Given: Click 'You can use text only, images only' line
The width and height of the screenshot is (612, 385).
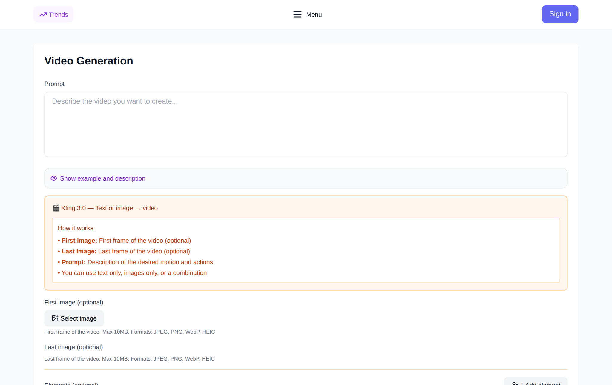Looking at the screenshot, I should click(x=132, y=273).
